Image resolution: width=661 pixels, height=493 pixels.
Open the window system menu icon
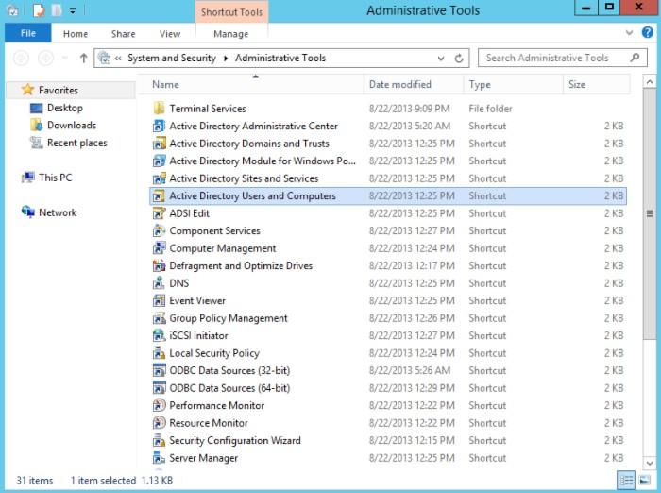[12, 10]
